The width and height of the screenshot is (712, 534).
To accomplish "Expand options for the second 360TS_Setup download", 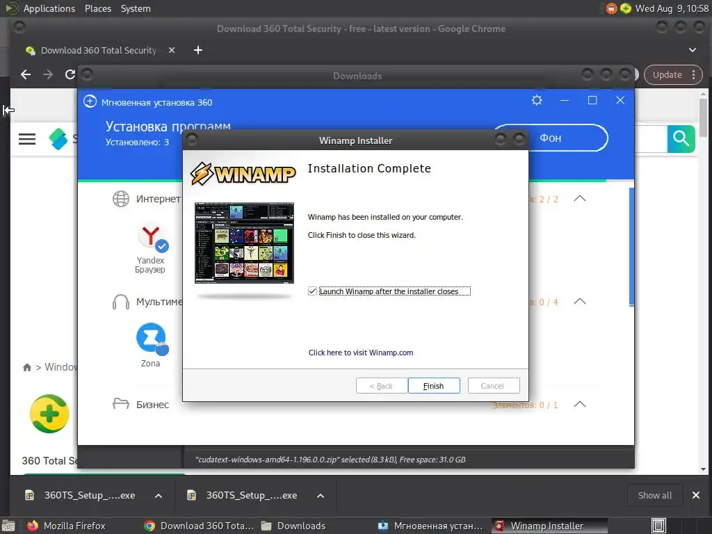I will [x=321, y=496].
